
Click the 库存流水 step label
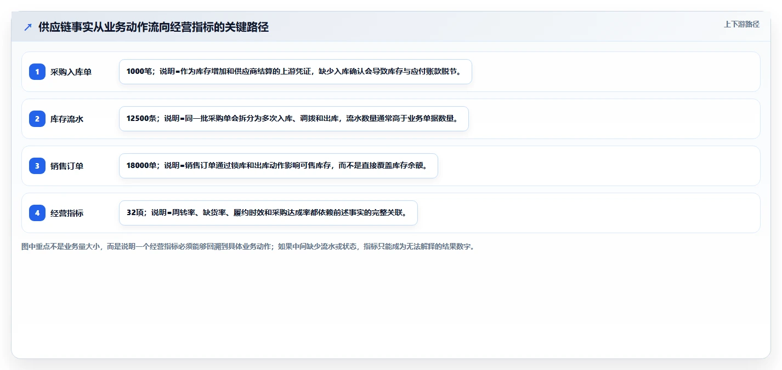pyautogui.click(x=67, y=119)
